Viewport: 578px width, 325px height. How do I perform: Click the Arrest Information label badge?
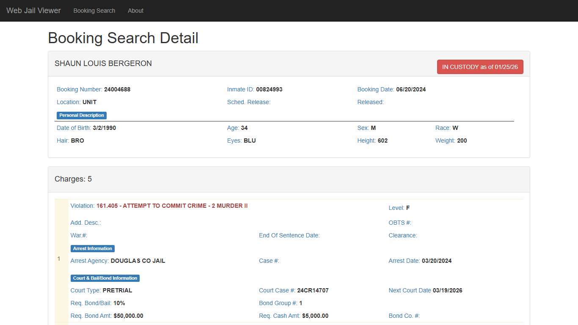pos(92,248)
